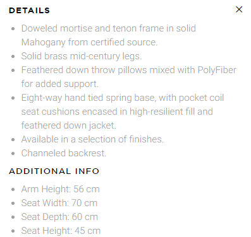Select the Seat Depth: 60 cm entry
This screenshot has width=251, height=237.
tap(59, 217)
